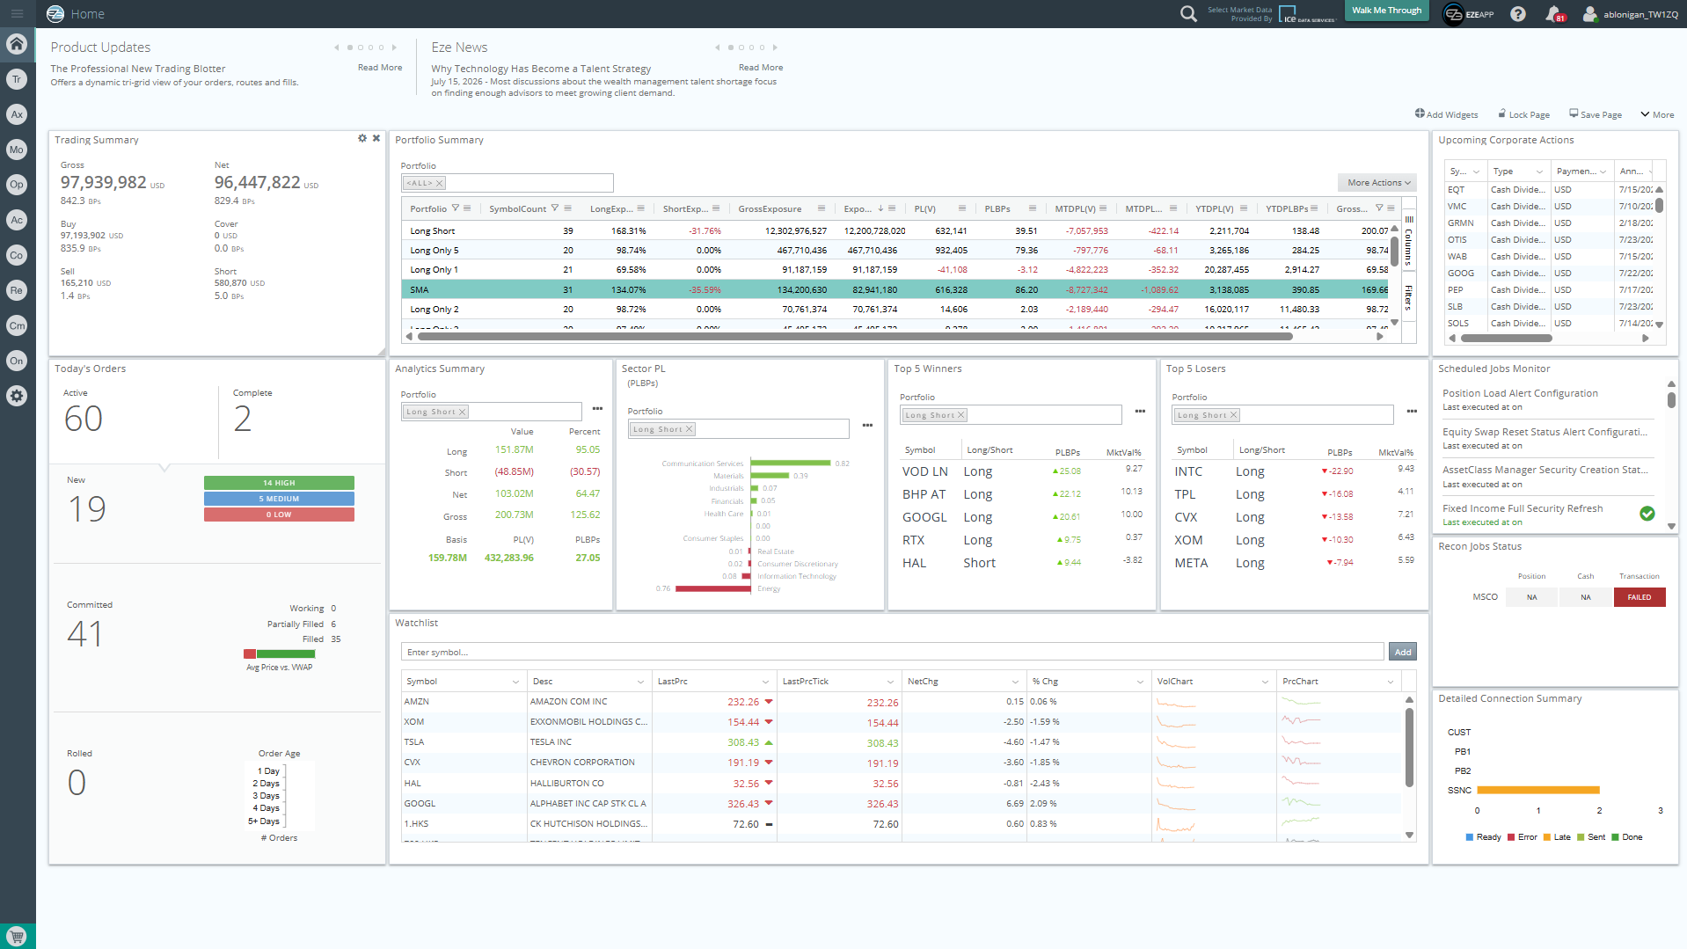Toggle the Ready legend item in Connection Summary
This screenshot has height=949, width=1687.
coord(1484,837)
